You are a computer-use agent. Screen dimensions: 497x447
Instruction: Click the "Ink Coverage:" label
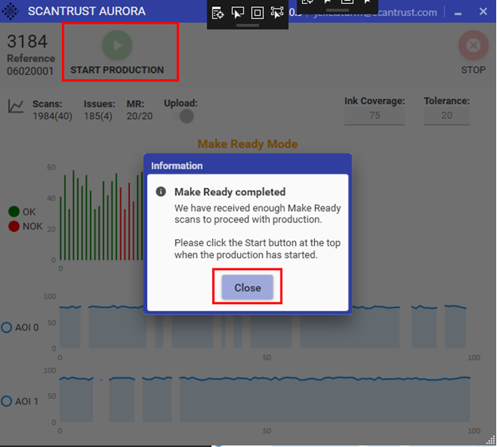[x=375, y=101]
